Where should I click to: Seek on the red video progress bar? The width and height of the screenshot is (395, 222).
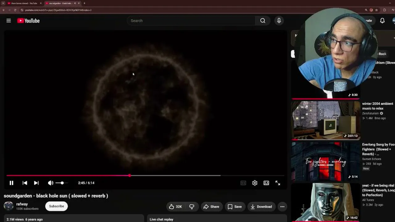145,175
